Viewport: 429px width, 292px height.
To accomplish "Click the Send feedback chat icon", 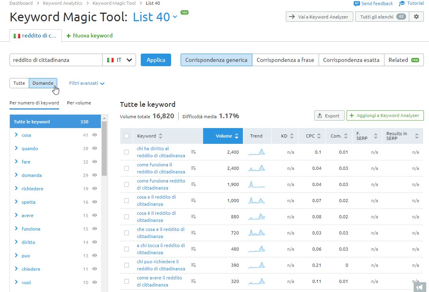I will [356, 4].
